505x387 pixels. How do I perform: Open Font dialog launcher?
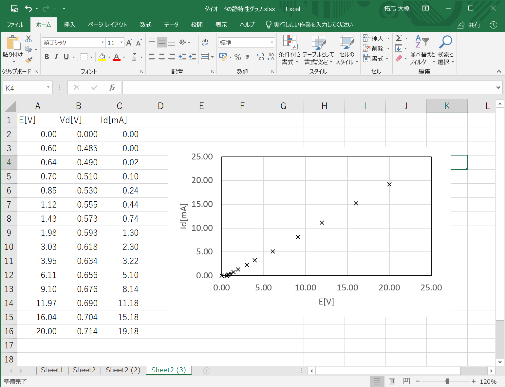point(141,71)
